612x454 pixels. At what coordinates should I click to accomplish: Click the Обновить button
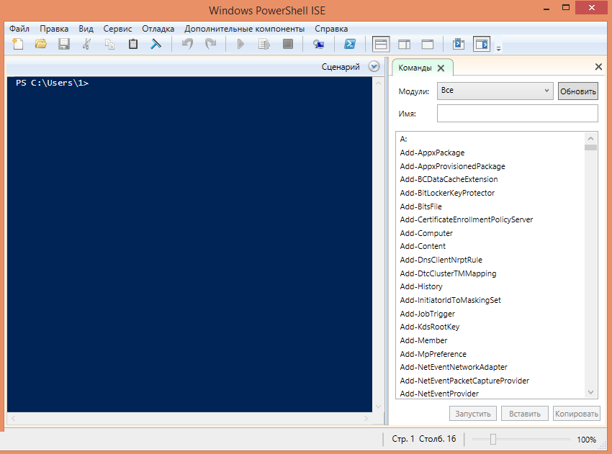point(578,91)
